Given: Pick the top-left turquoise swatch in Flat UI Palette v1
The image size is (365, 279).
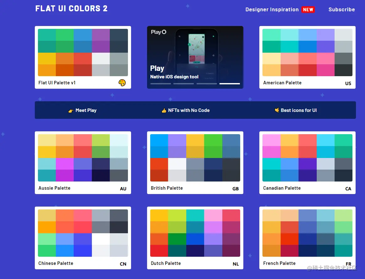Looking at the screenshot, I should [47, 35].
